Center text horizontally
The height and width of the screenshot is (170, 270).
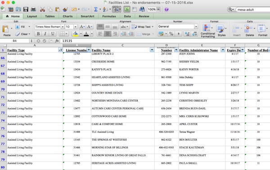pyautogui.click(x=108, y=34)
